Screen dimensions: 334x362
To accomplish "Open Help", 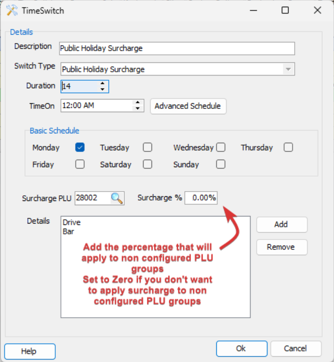I will [x=30, y=351].
